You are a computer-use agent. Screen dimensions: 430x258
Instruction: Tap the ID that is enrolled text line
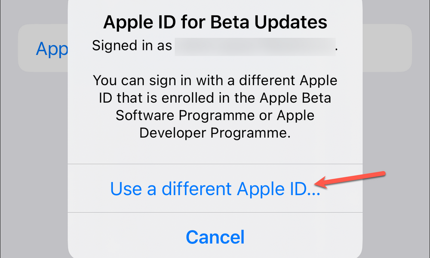tap(215, 98)
